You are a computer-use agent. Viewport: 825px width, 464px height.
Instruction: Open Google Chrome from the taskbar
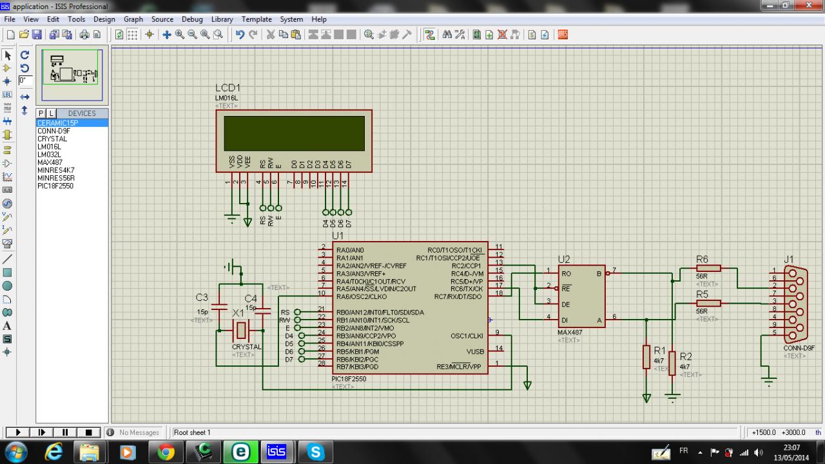166,452
